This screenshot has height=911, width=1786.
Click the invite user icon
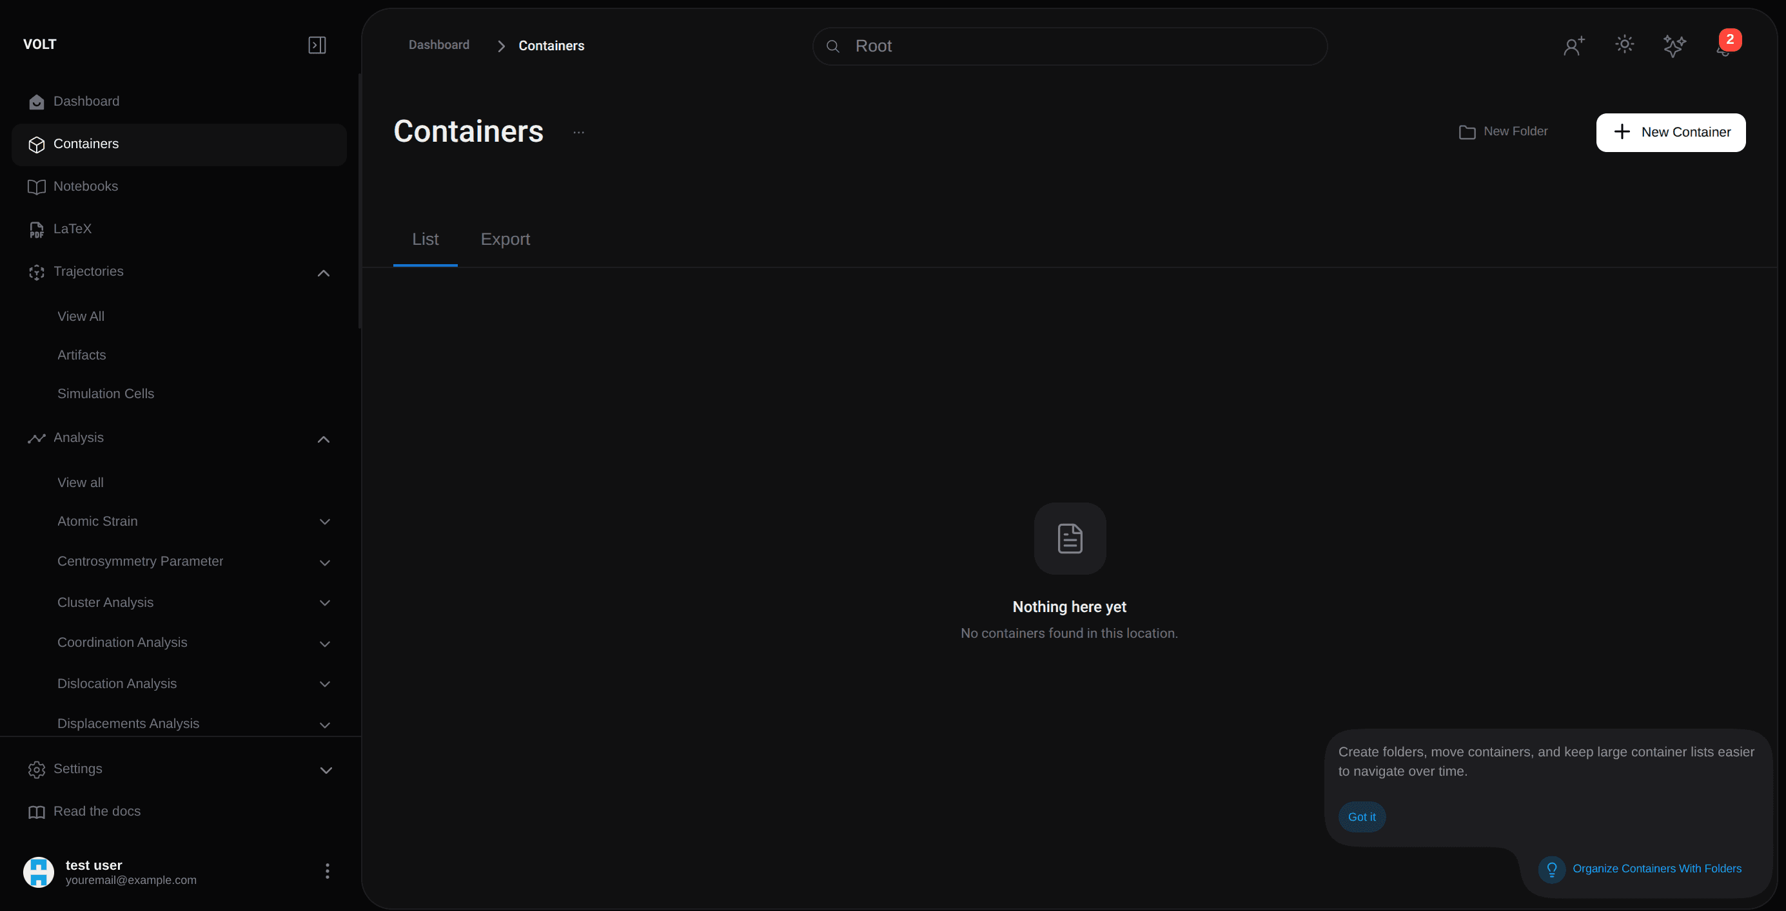pyautogui.click(x=1574, y=46)
